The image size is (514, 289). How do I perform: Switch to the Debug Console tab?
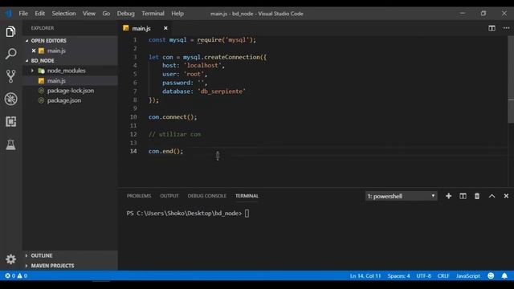click(207, 196)
